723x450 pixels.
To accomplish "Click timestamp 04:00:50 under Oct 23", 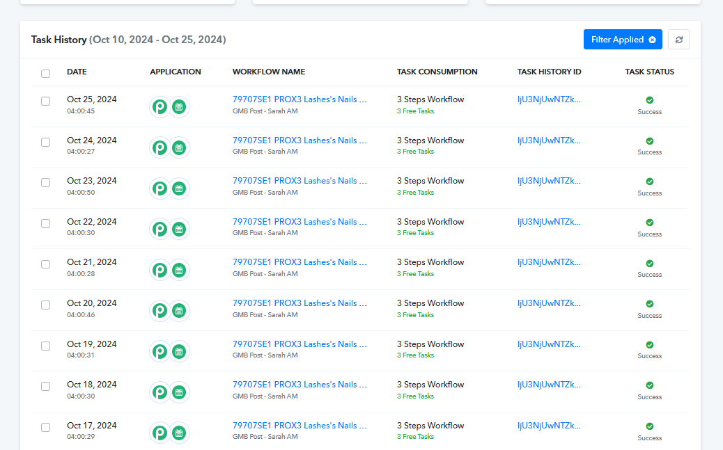I will 81,193.
